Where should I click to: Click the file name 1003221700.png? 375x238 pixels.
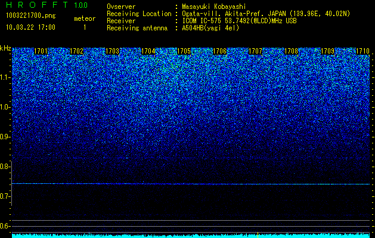31,16
